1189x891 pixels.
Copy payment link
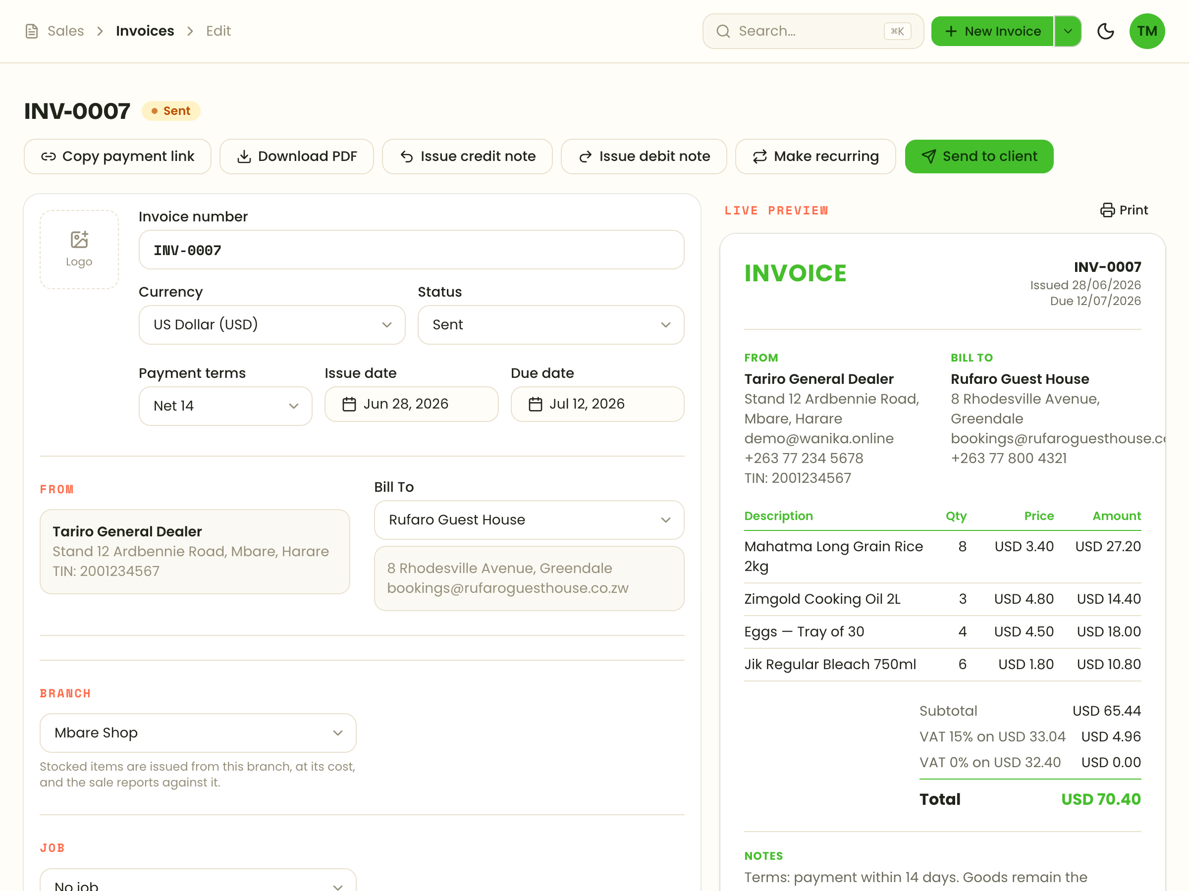[118, 157]
